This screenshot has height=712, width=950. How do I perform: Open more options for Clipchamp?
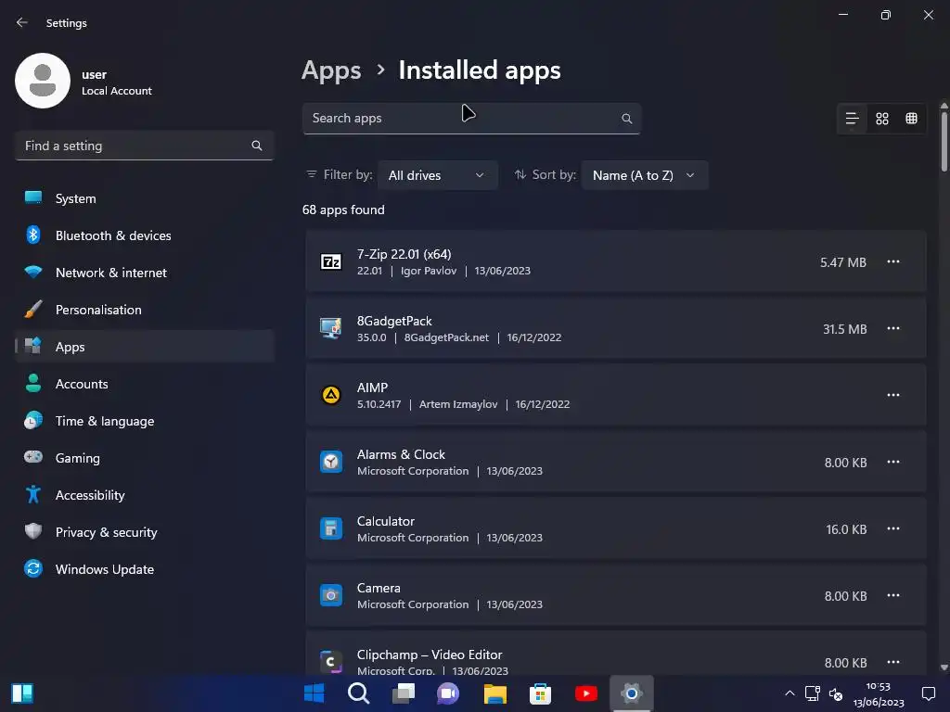click(x=893, y=662)
